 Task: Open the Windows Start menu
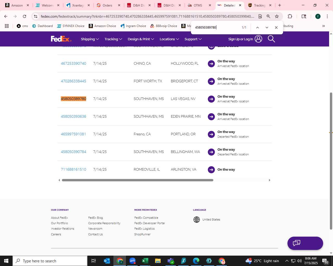pos(6,261)
